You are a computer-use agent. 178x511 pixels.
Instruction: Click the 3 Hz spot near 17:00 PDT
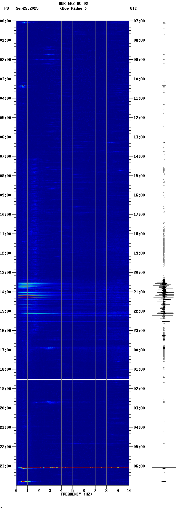click(50, 348)
